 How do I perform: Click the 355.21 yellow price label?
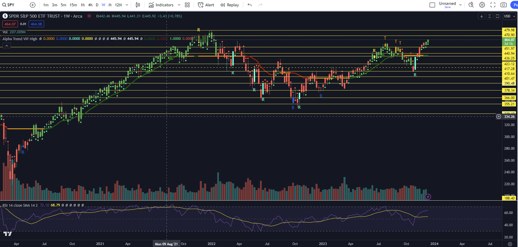[x=509, y=104]
